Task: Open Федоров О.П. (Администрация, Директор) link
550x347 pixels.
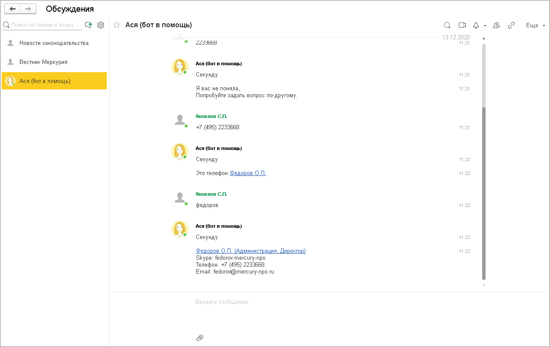Action: (250, 251)
